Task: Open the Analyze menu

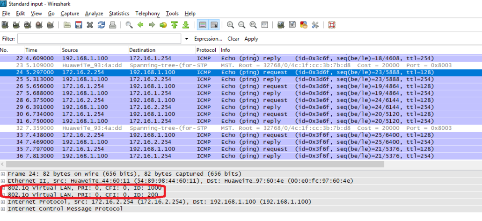Action: pyautogui.click(x=94, y=14)
